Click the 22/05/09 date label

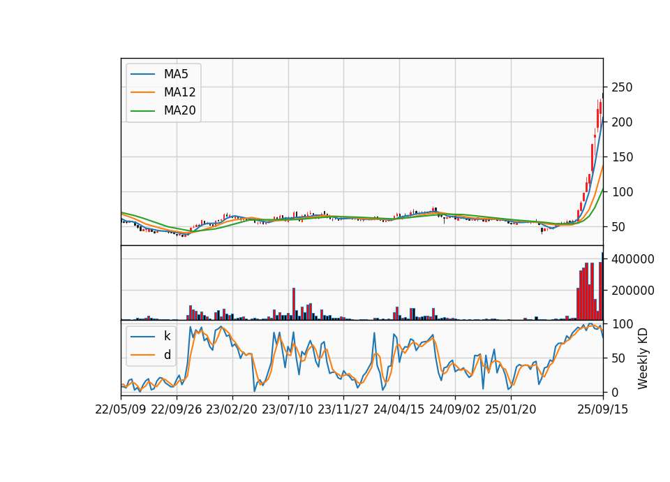(121, 410)
